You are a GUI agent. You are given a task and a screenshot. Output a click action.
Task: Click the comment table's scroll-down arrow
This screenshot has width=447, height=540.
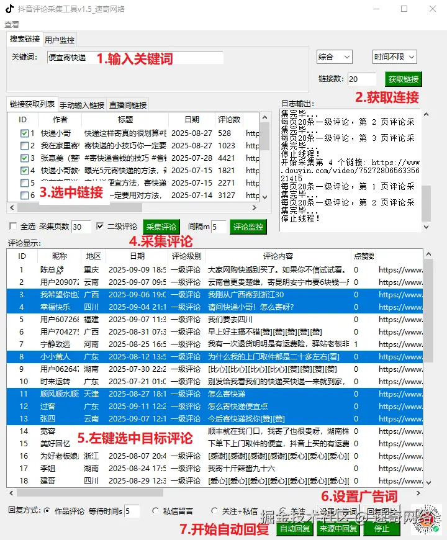[x=428, y=482]
